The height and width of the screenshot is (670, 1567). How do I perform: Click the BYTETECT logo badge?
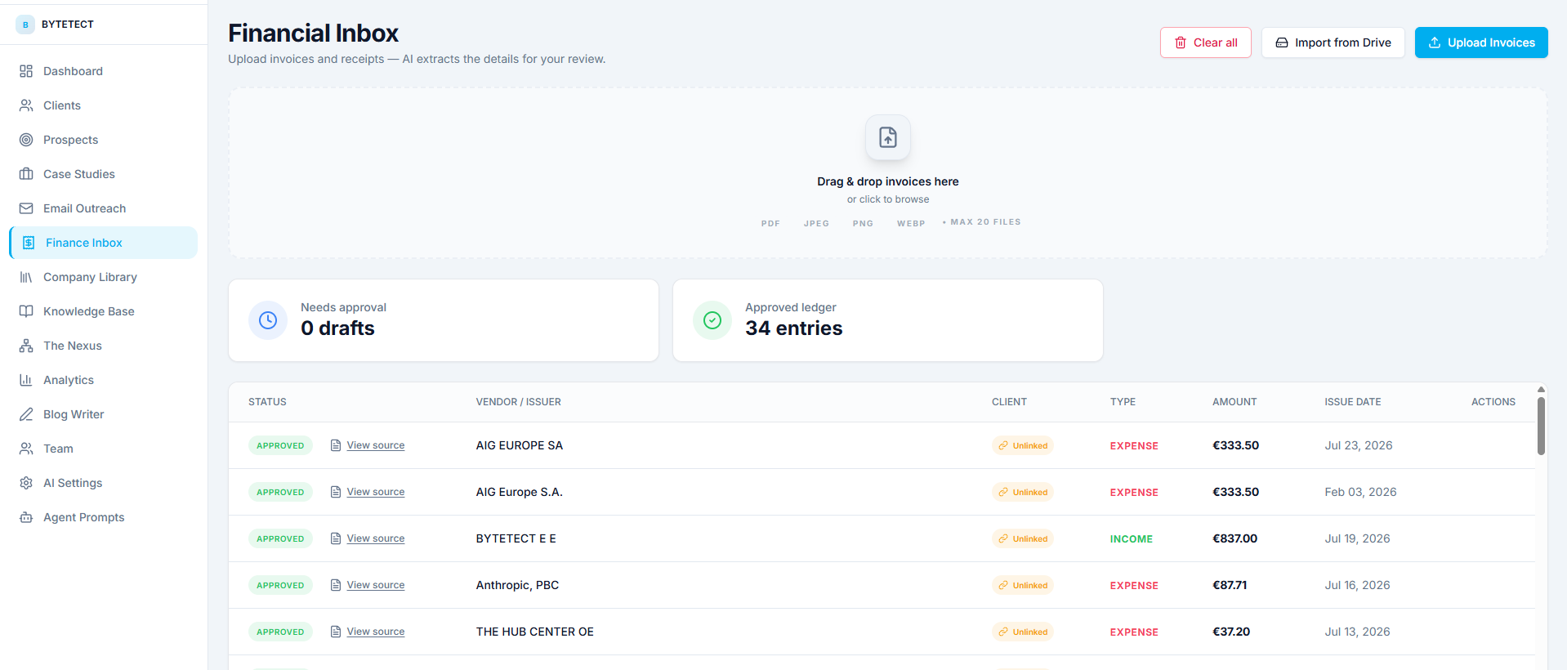(x=25, y=25)
